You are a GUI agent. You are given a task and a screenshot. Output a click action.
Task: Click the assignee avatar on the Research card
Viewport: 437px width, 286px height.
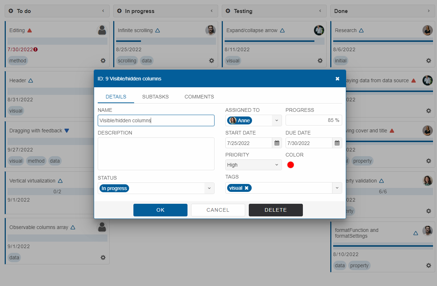click(x=428, y=30)
